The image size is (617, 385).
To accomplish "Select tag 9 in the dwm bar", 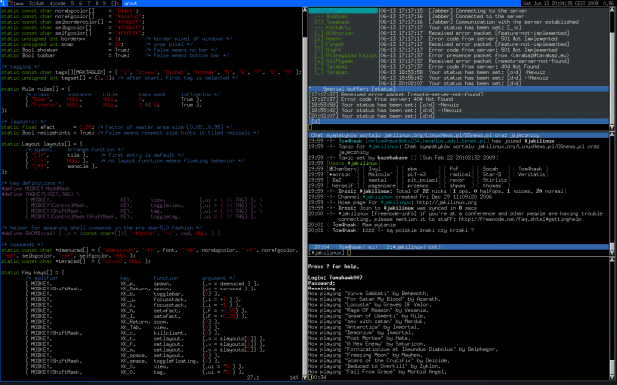I will coord(104,3).
